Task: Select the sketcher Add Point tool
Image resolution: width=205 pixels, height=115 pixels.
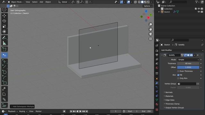Action: coord(4,61)
